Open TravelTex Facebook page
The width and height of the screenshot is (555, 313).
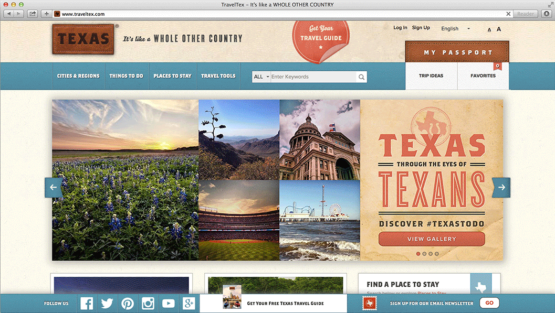coord(86,303)
